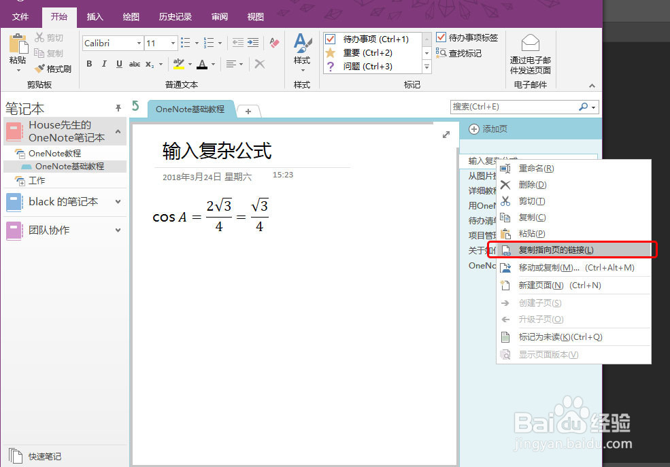Click the page title 输入复杂公式

(x=217, y=151)
